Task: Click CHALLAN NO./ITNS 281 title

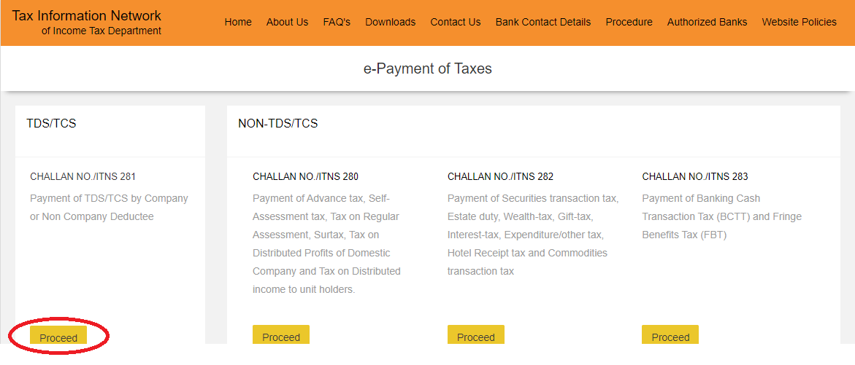Action: click(x=83, y=177)
